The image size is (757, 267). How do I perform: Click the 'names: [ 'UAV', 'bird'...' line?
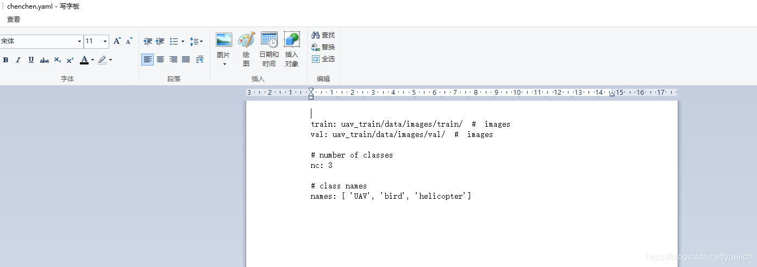[x=391, y=196]
